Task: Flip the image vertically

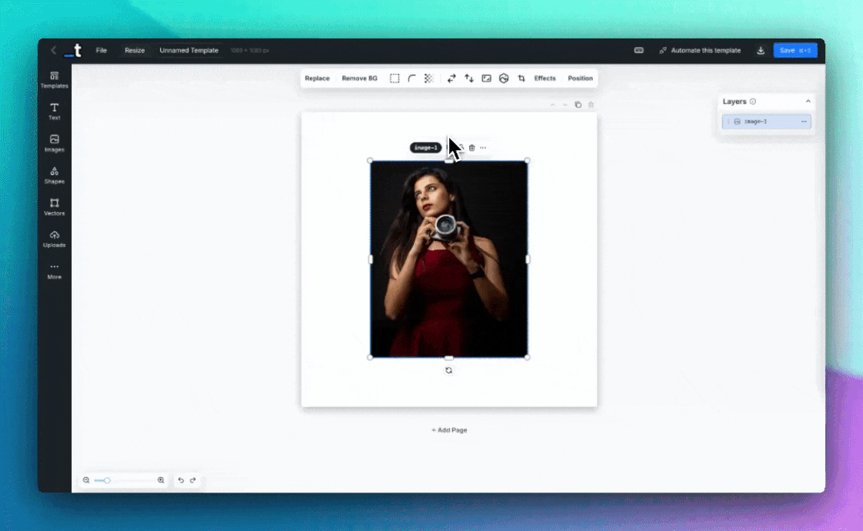Action: [468, 78]
